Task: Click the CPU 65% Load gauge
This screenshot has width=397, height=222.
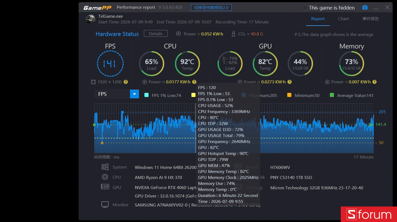Action: [x=152, y=64]
